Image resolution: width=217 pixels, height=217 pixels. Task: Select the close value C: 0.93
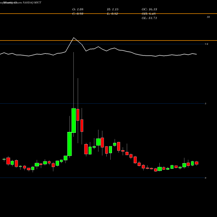click(x=78, y=14)
